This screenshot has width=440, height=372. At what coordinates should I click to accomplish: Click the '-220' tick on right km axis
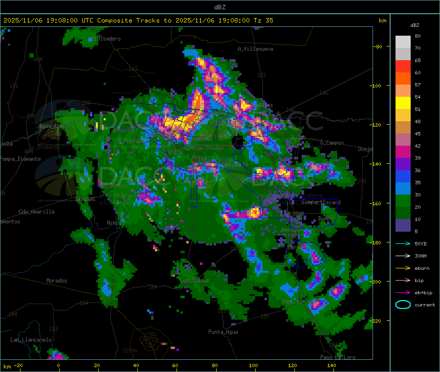(x=376, y=321)
